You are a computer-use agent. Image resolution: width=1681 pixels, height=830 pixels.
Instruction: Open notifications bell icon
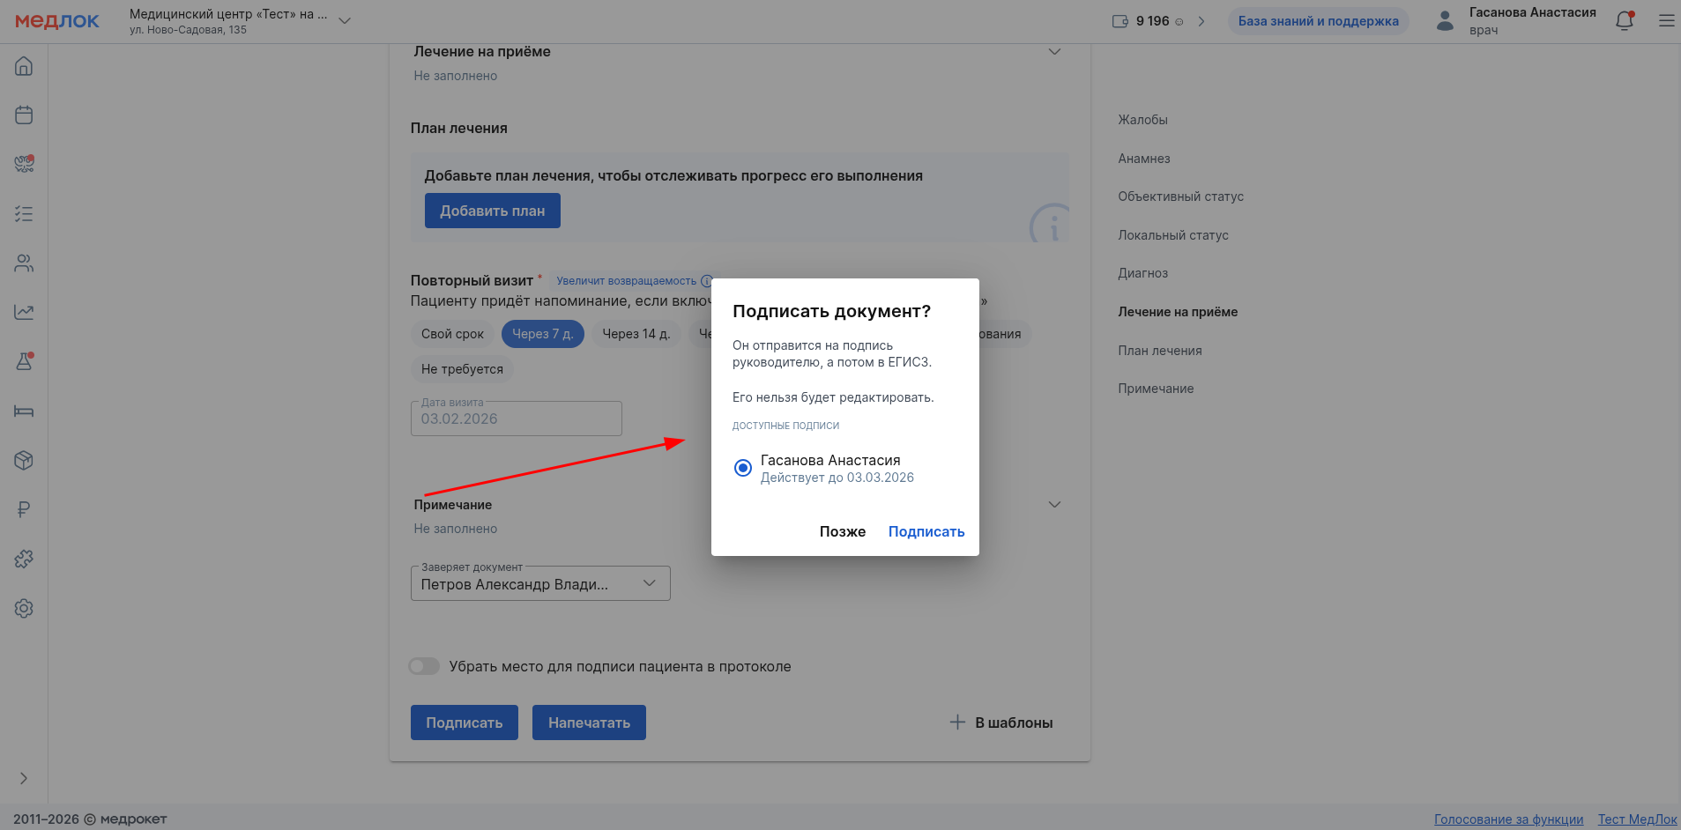1624,21
